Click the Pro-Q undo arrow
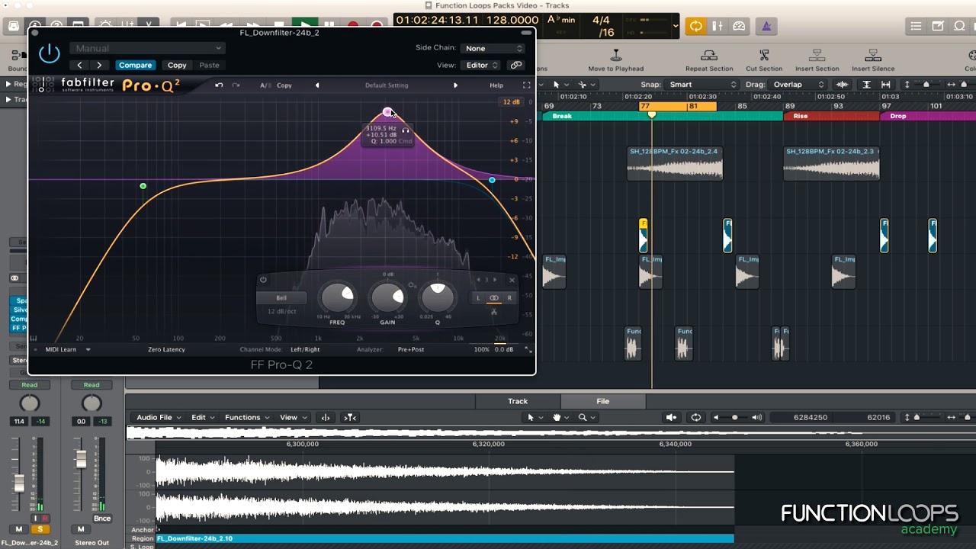 (219, 85)
